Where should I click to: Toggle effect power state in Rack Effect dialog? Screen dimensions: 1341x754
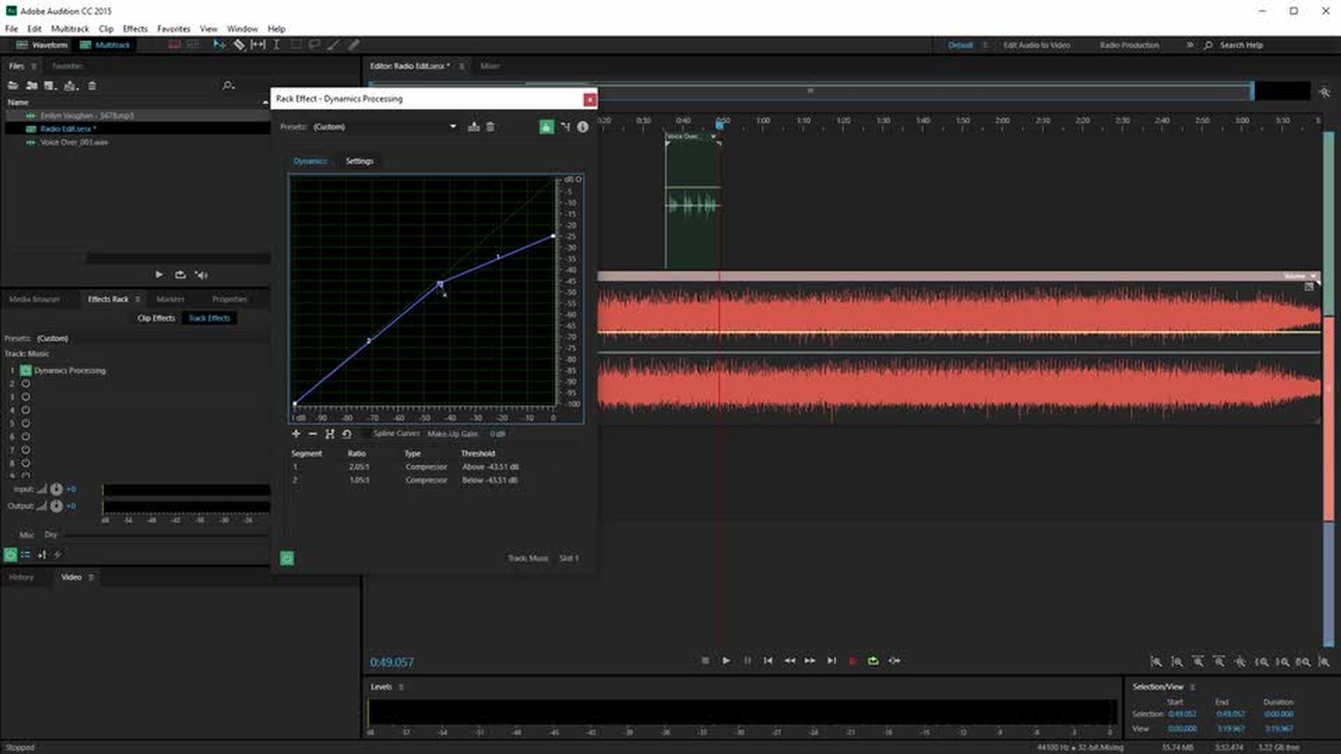click(x=546, y=127)
